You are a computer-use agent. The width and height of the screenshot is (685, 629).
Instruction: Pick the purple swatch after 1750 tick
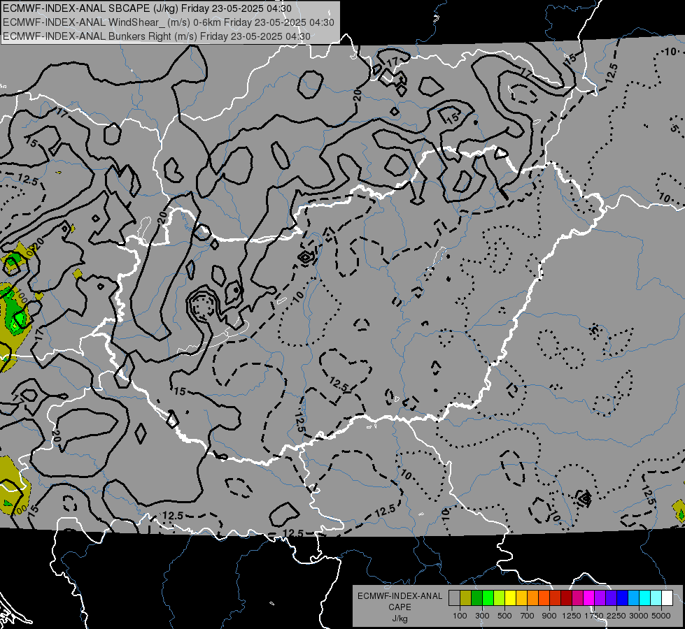click(600, 598)
